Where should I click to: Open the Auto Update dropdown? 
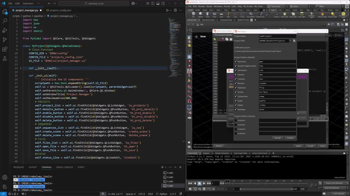click(x=340, y=194)
